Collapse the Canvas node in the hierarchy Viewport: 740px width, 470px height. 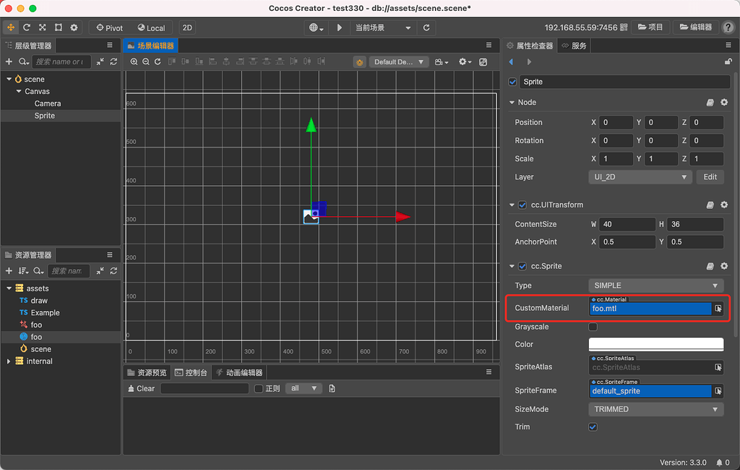[x=19, y=91]
